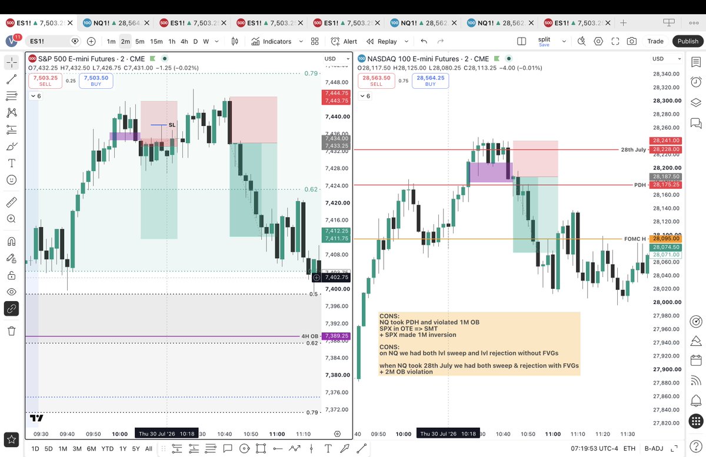This screenshot has height=457, width=706.
Task: Open the watchlist panel in right sidebar
Action: pyautogui.click(x=696, y=62)
